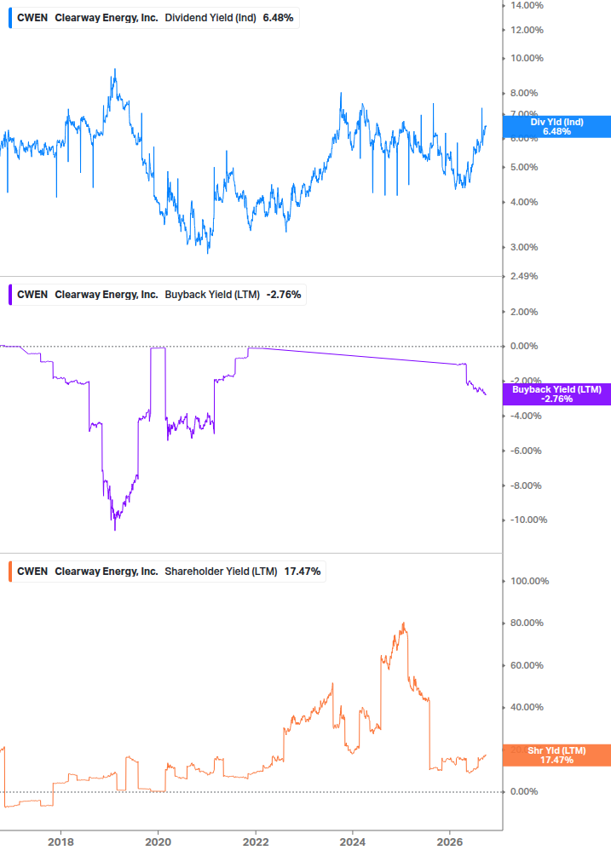Click the 2018 label on the time axis
The height and width of the screenshot is (856, 611).
[61, 842]
